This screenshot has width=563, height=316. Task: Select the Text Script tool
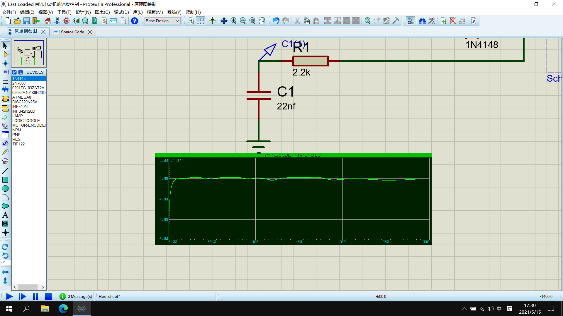(5, 81)
